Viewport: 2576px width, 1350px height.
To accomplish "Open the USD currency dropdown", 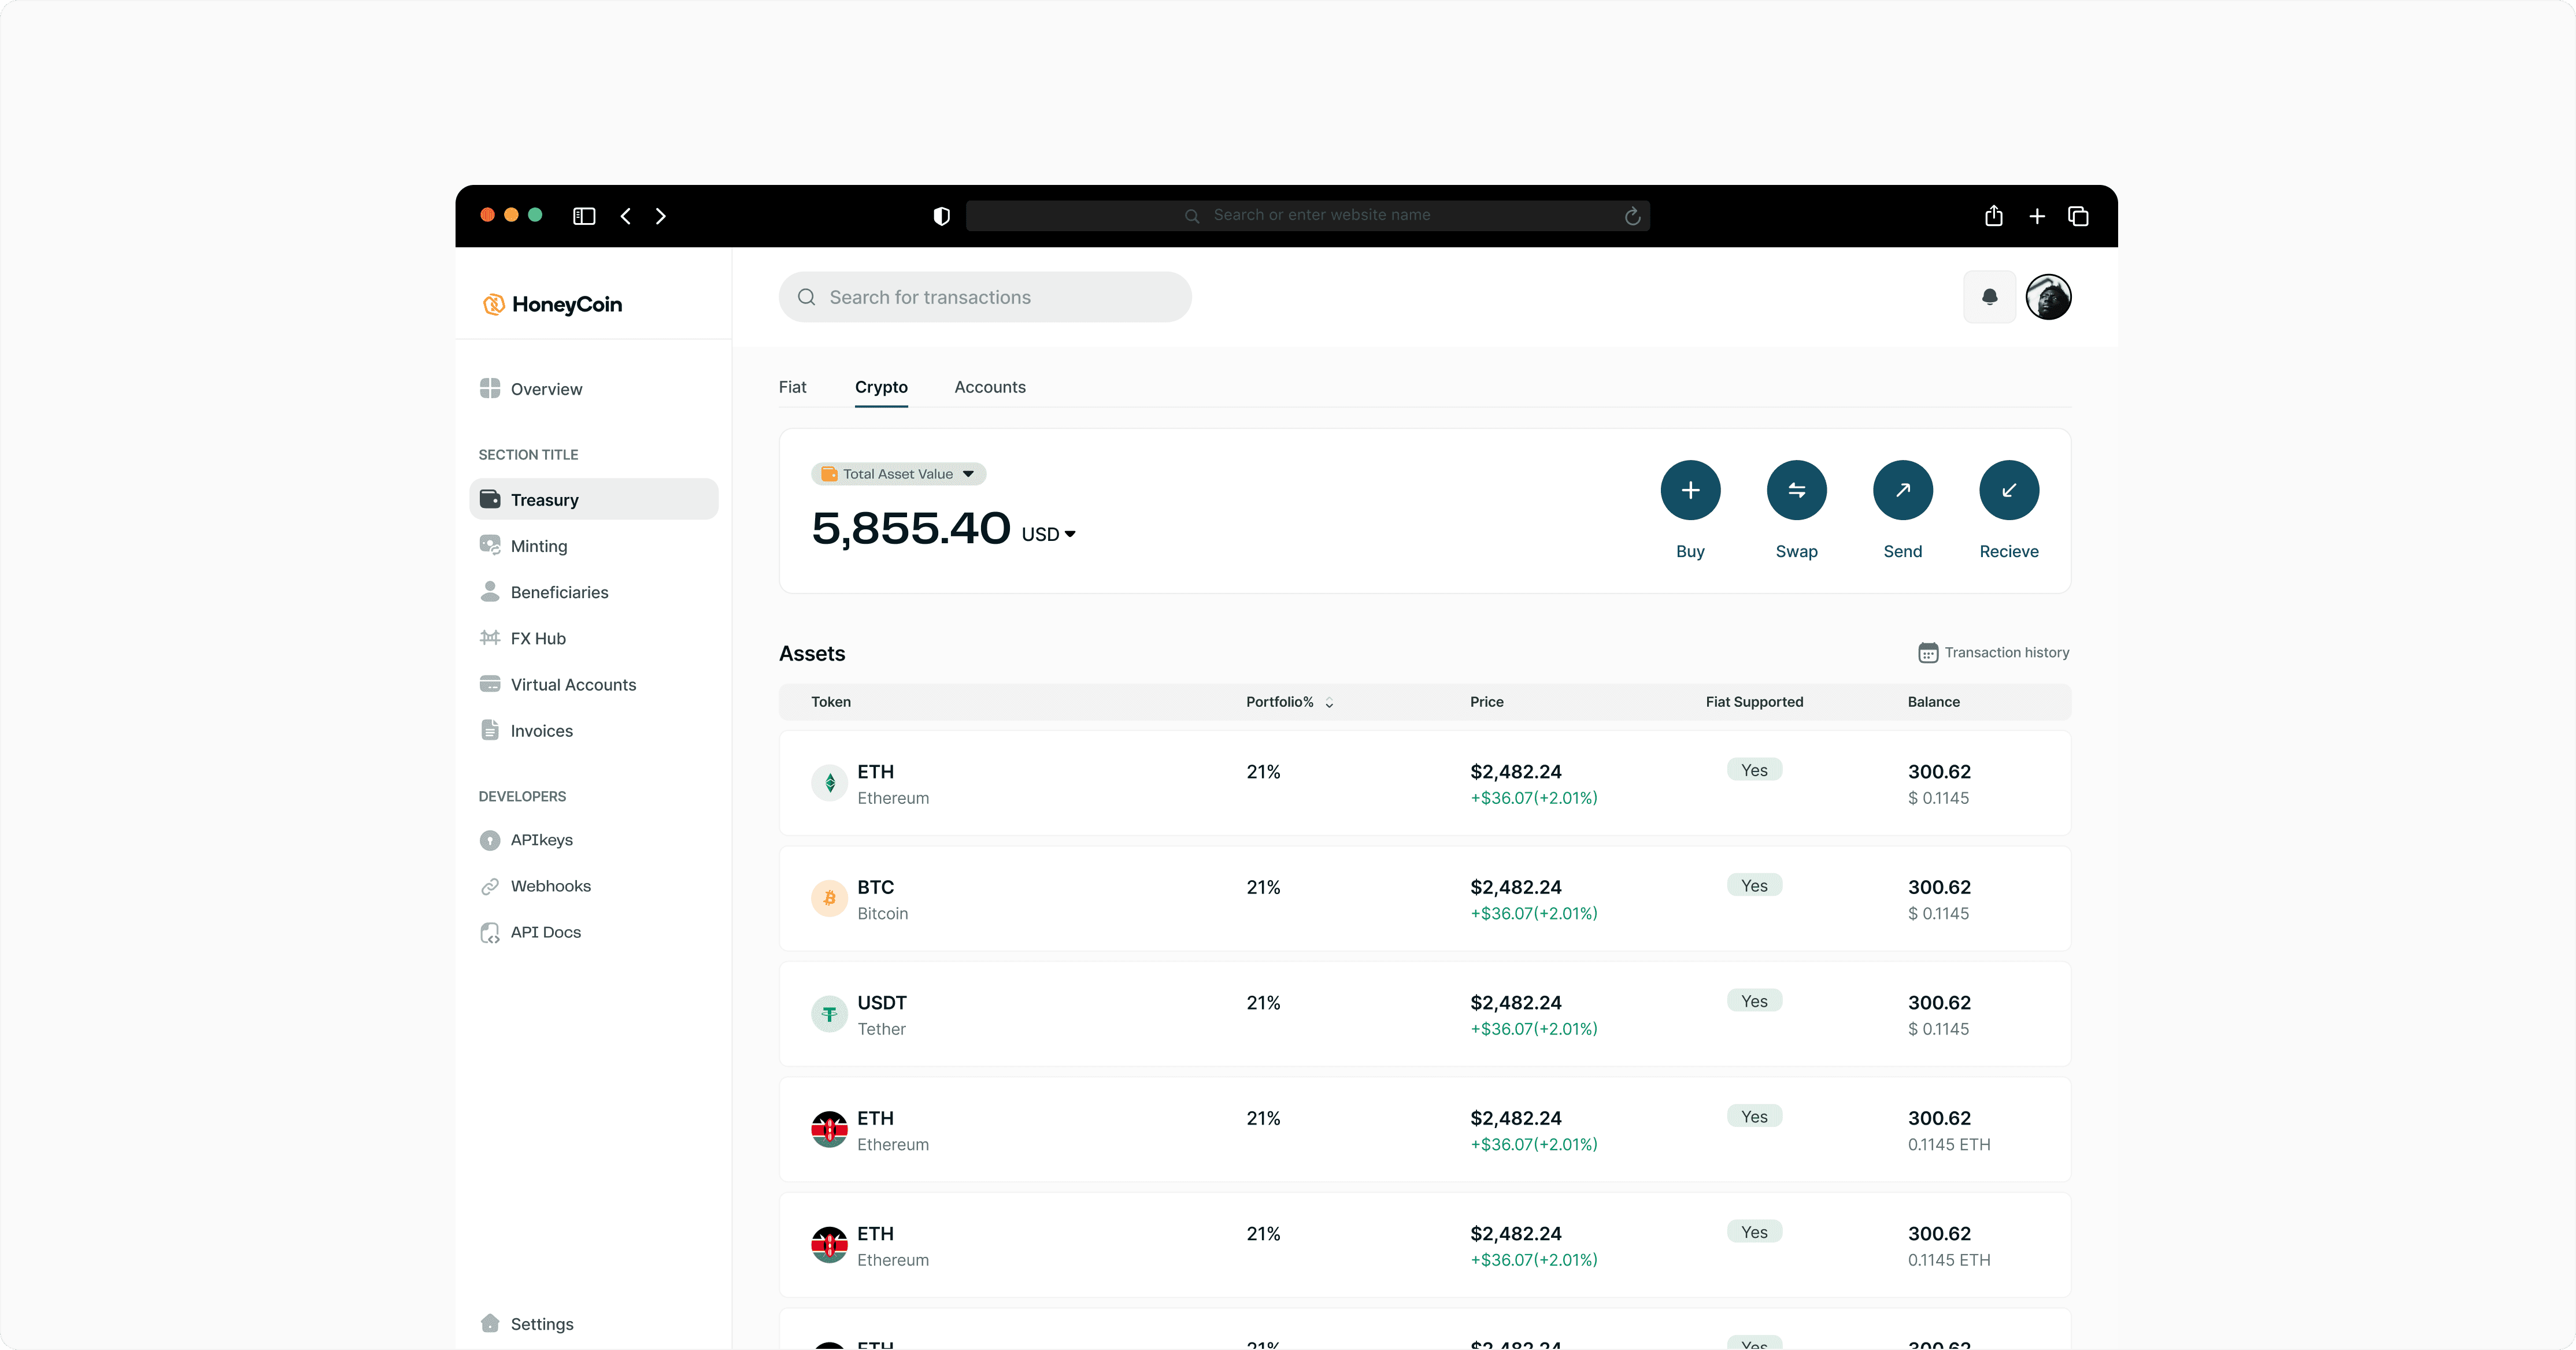I will point(1048,534).
